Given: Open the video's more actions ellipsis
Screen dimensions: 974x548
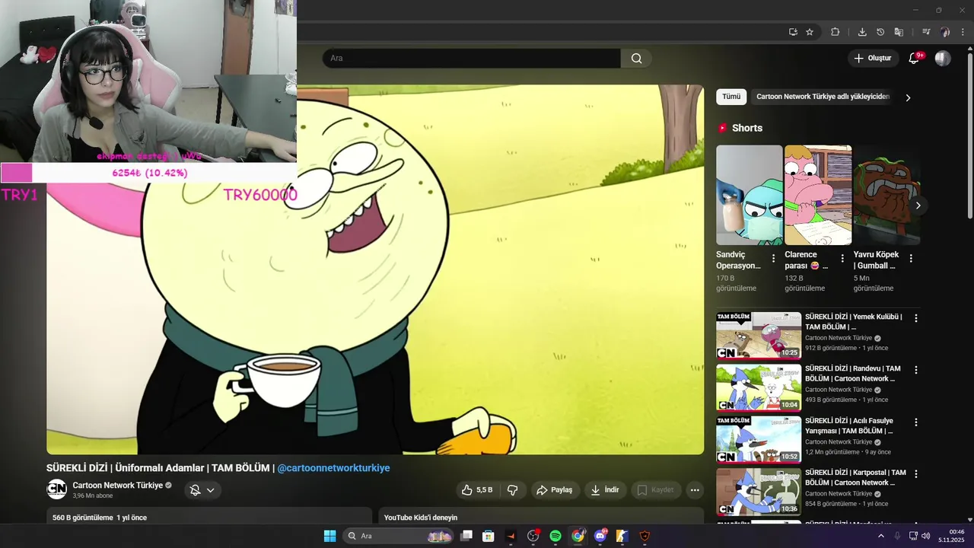Looking at the screenshot, I should click(694, 490).
